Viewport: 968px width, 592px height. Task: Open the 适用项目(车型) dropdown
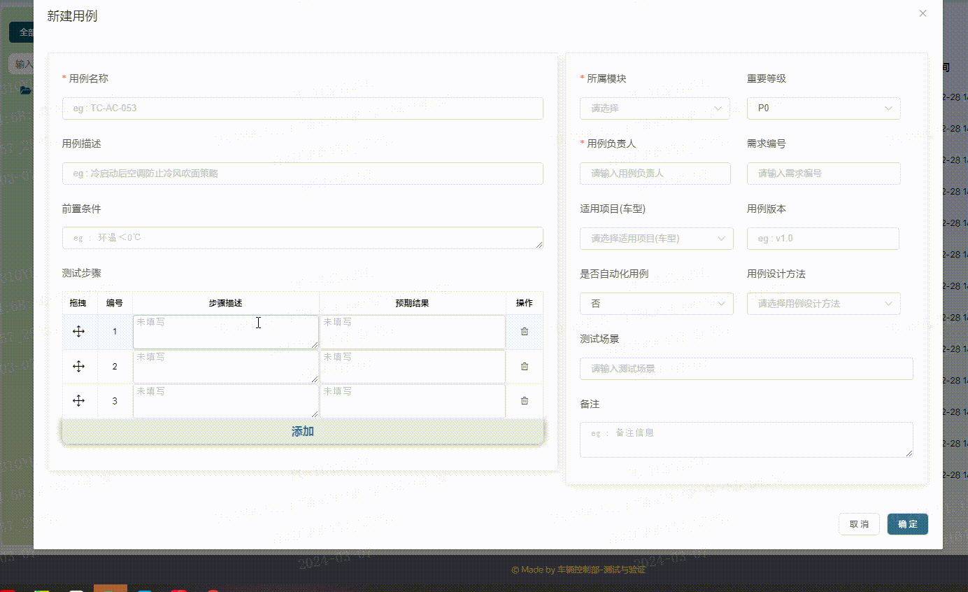click(x=656, y=238)
